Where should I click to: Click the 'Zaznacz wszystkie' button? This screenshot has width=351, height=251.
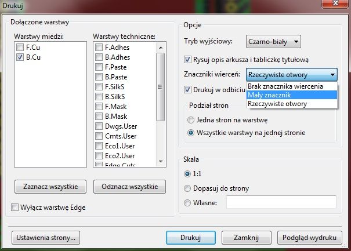50,187
